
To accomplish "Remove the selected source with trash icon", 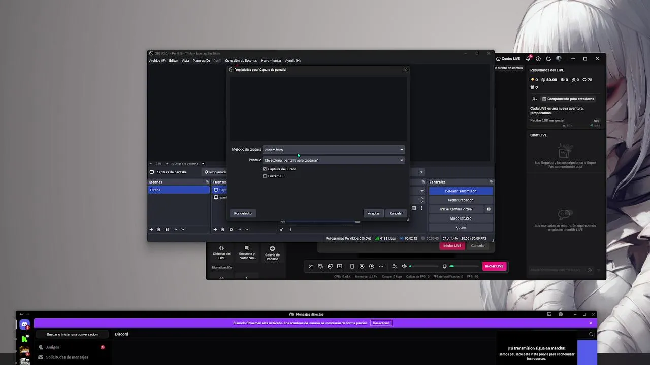I will click(x=222, y=229).
